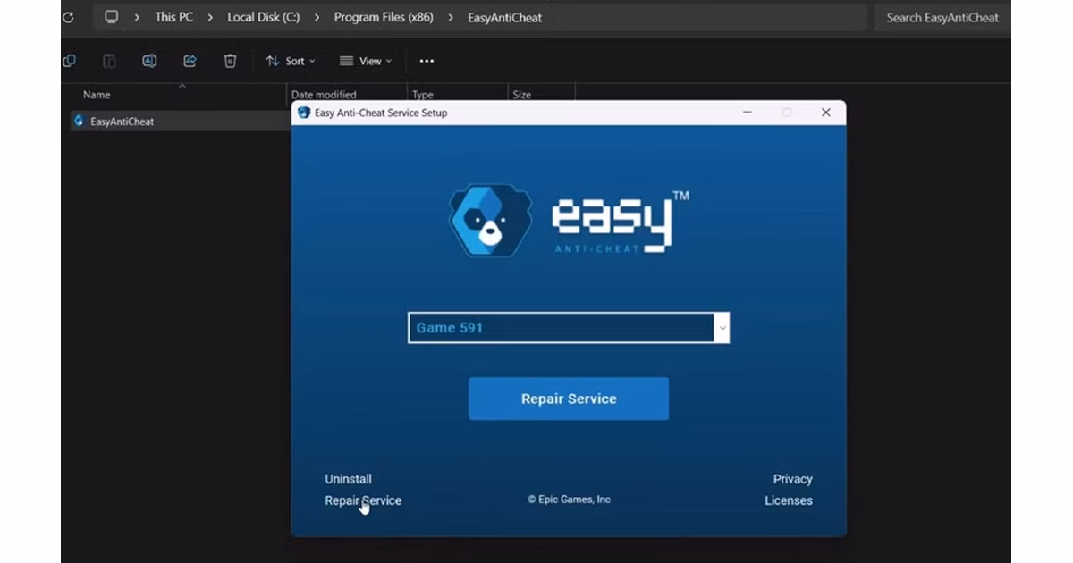
Task: Sort by Type column header
Action: [422, 95]
